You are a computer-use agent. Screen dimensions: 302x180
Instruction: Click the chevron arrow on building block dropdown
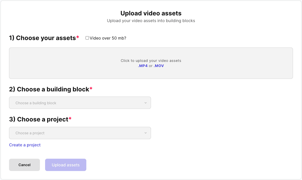pyautogui.click(x=145, y=103)
